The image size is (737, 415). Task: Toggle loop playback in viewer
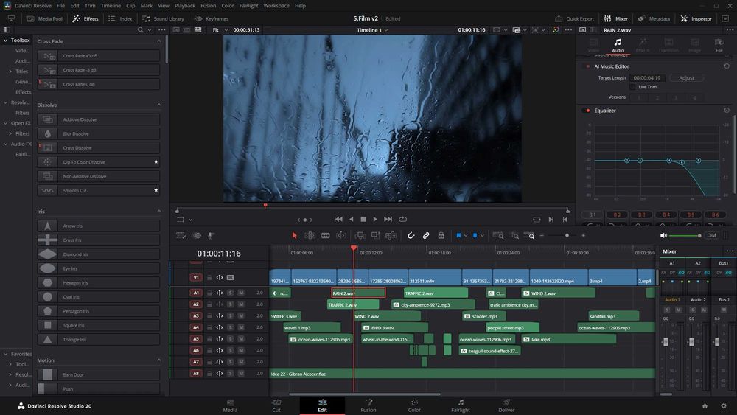(x=403, y=219)
